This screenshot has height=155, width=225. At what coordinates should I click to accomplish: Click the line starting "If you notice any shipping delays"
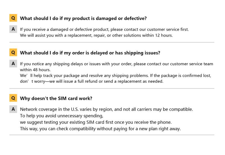116,64
